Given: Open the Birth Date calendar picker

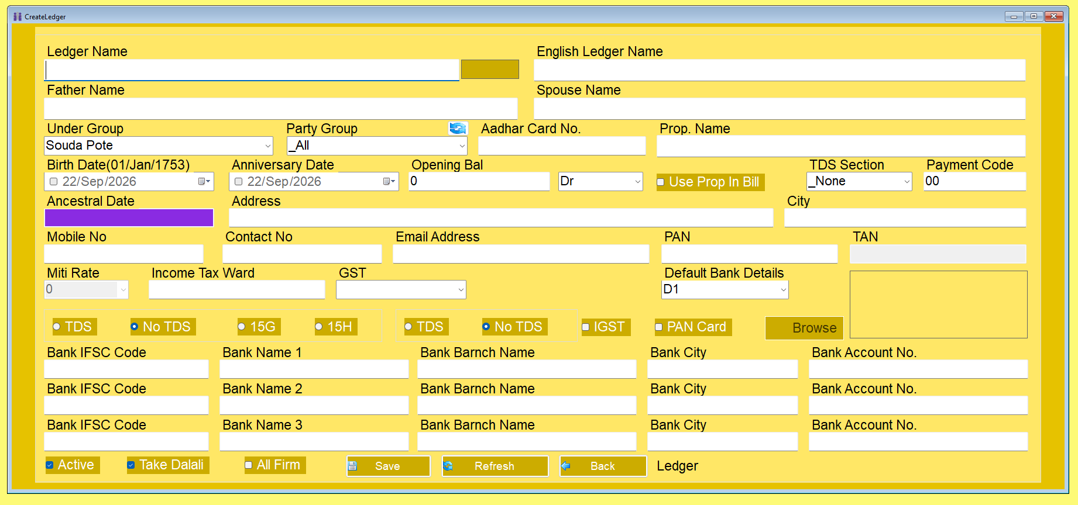Looking at the screenshot, I should 204,182.
